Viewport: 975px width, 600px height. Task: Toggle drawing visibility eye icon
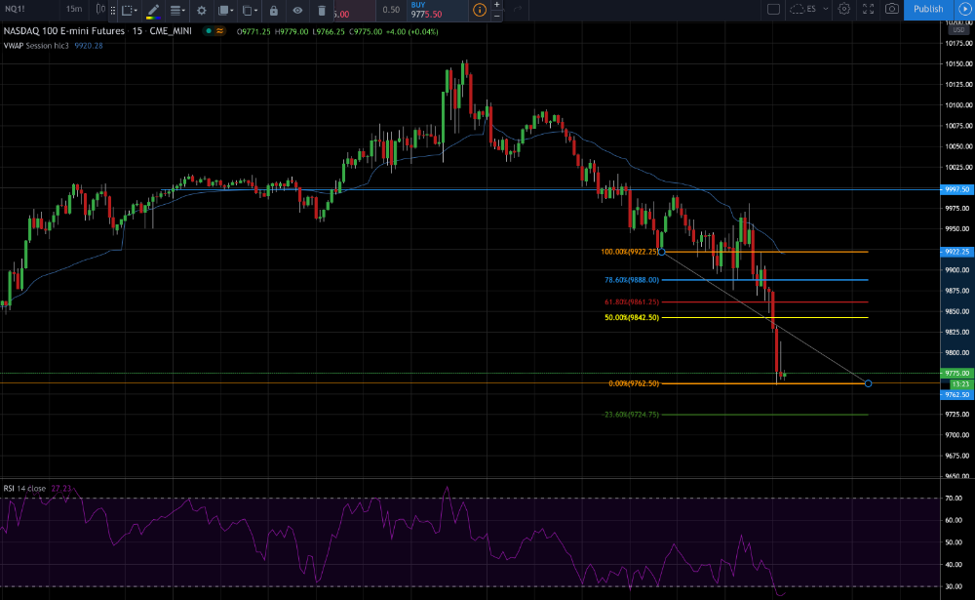tap(297, 10)
